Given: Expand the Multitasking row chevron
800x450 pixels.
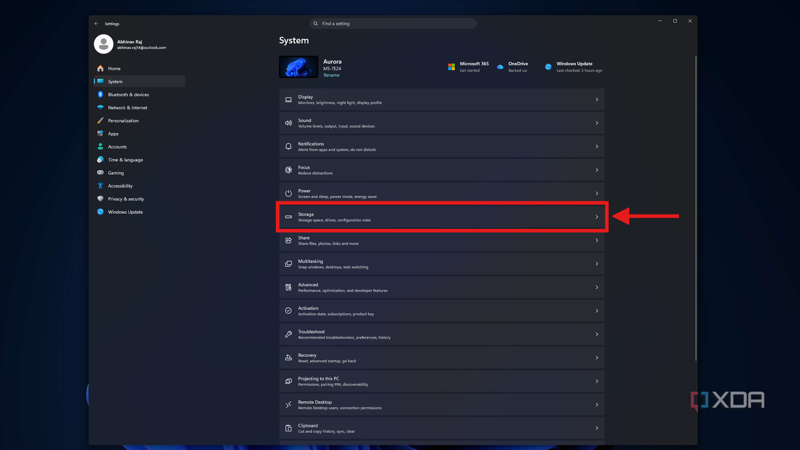Looking at the screenshot, I should coord(597,264).
